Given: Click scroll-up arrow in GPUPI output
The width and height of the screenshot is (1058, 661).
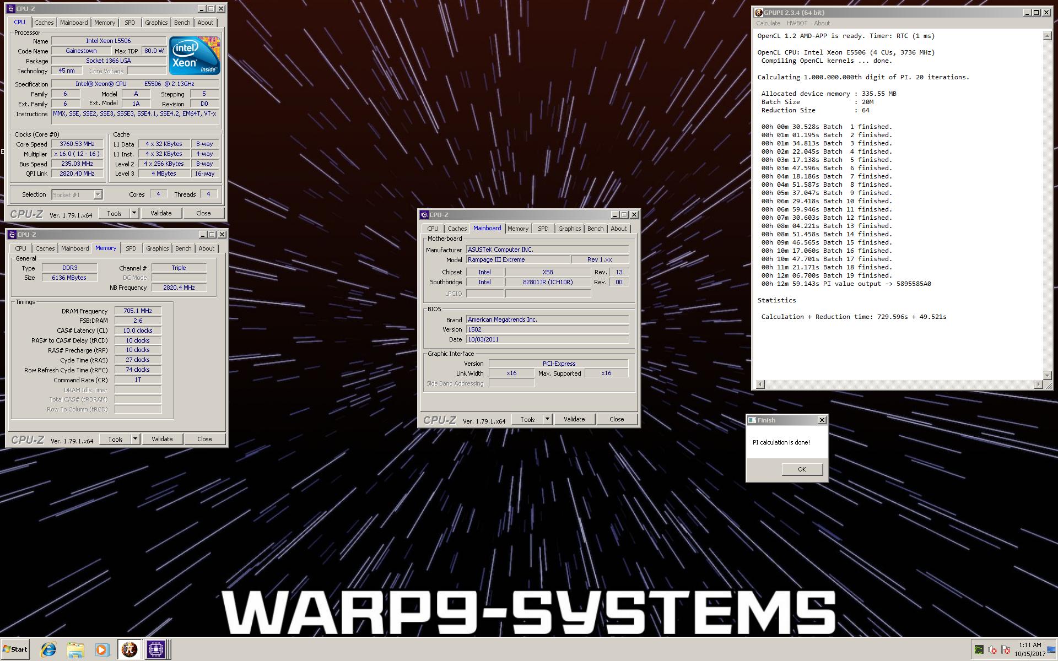Looking at the screenshot, I should coord(1047,36).
